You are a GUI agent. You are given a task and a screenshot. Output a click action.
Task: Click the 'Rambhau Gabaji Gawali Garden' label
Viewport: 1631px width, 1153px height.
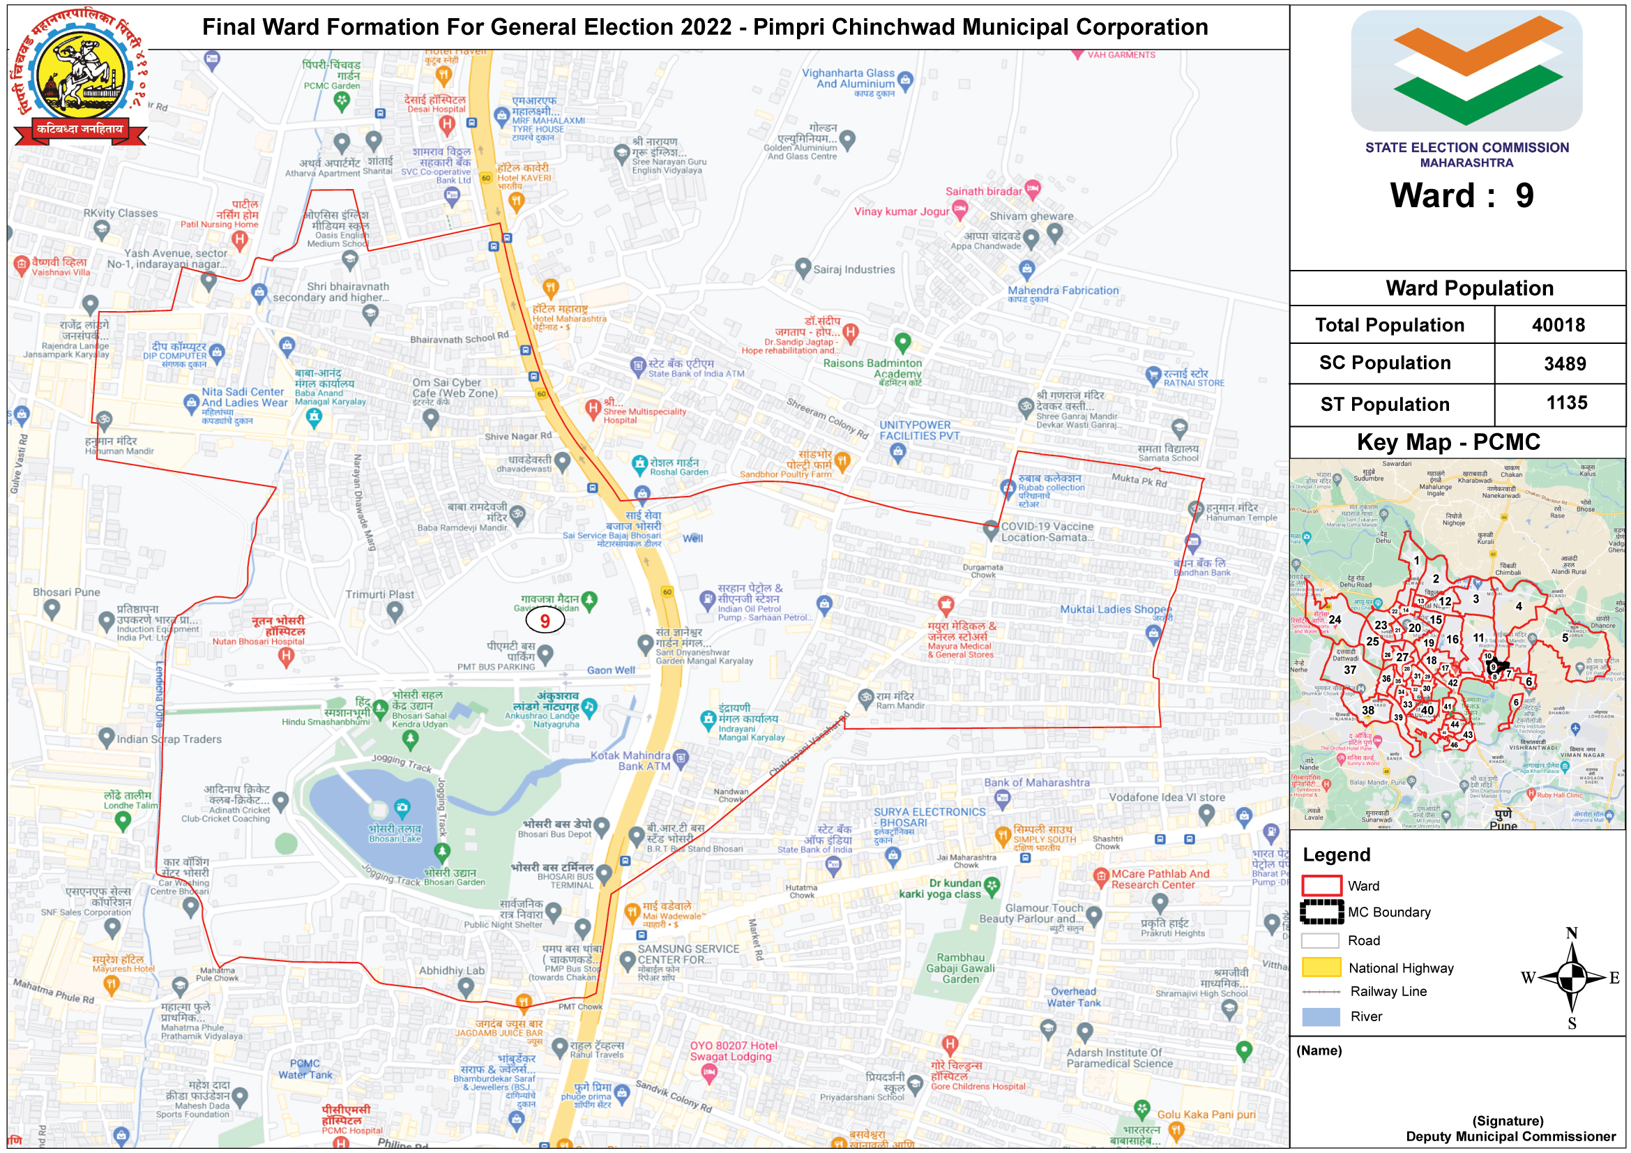tap(961, 970)
